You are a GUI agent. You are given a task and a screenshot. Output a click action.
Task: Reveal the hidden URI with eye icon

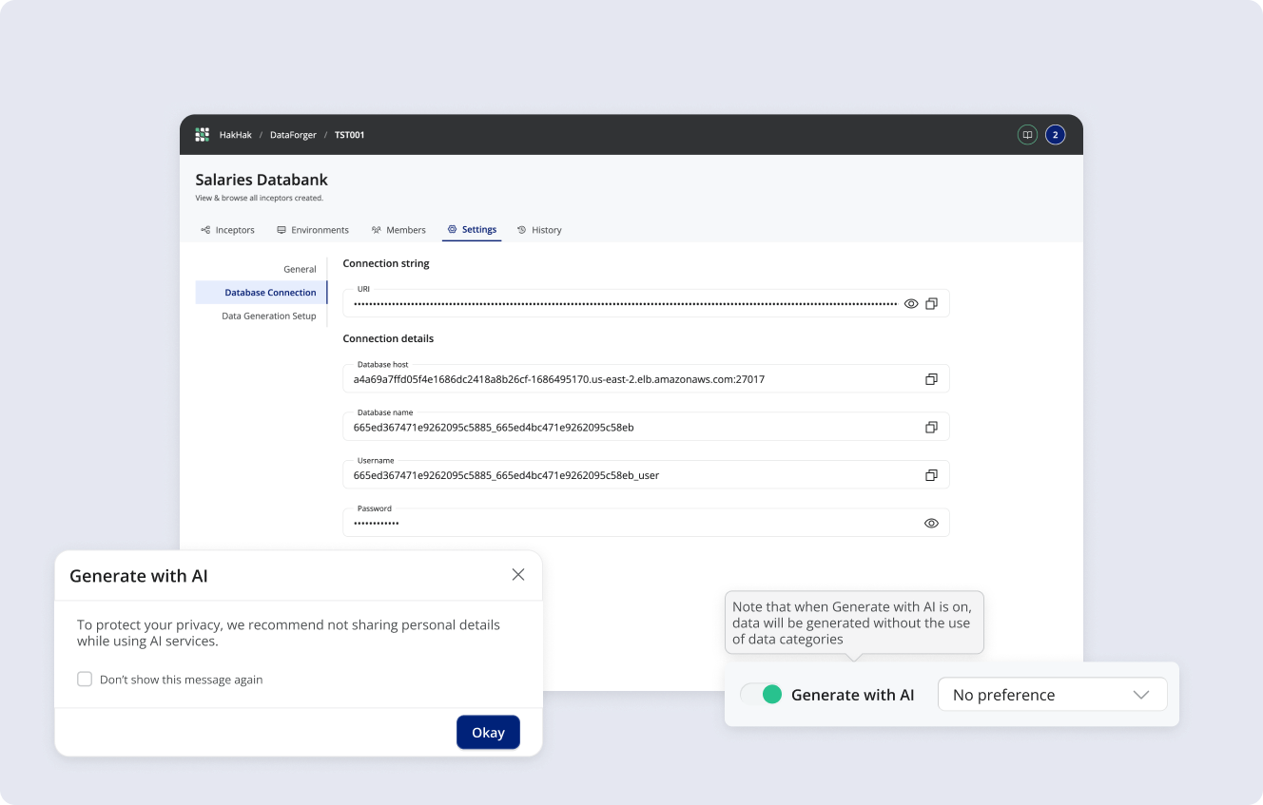pyautogui.click(x=911, y=304)
